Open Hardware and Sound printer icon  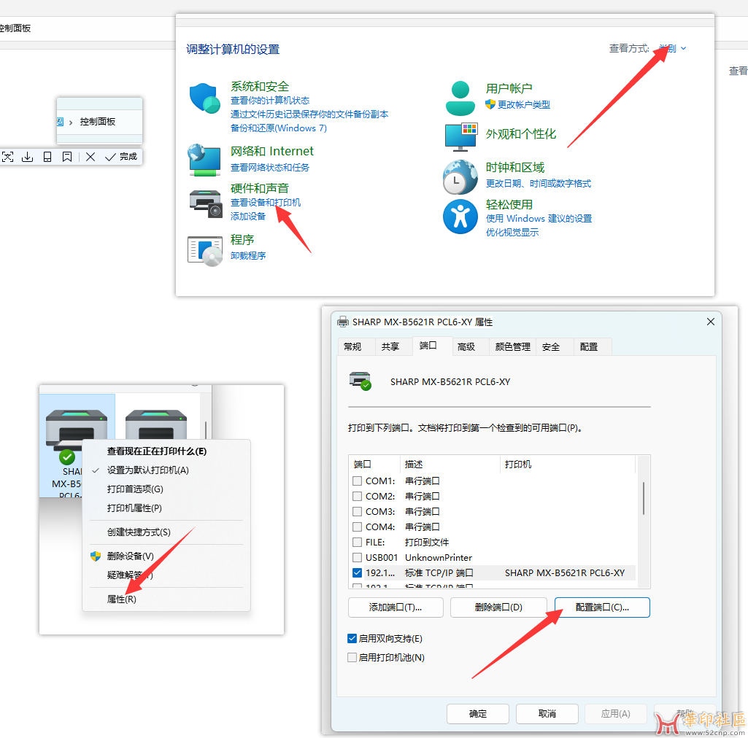206,203
